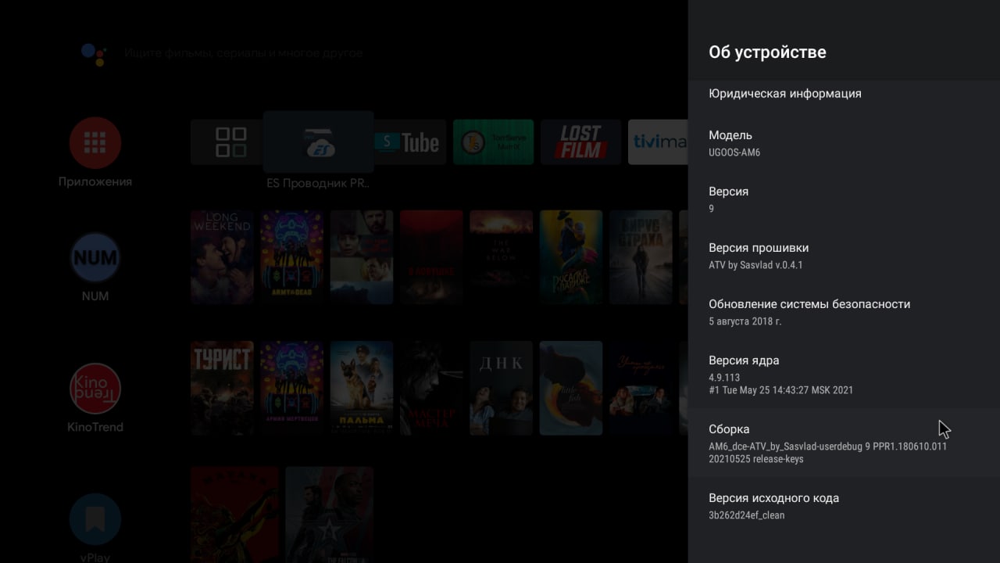1000x563 pixels.
Task: Open the four-squares app grid tile
Action: (x=227, y=142)
